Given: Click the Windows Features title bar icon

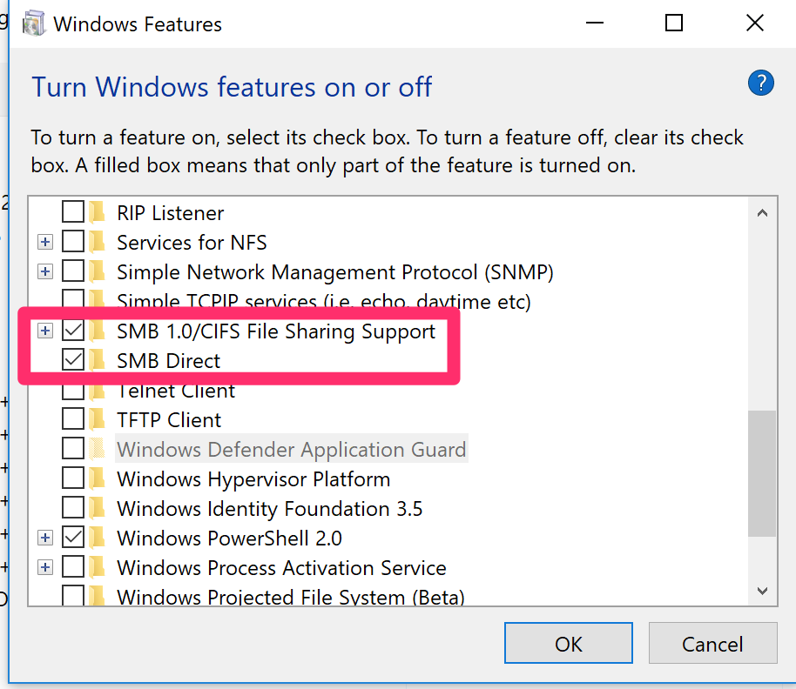Looking at the screenshot, I should pyautogui.click(x=33, y=24).
